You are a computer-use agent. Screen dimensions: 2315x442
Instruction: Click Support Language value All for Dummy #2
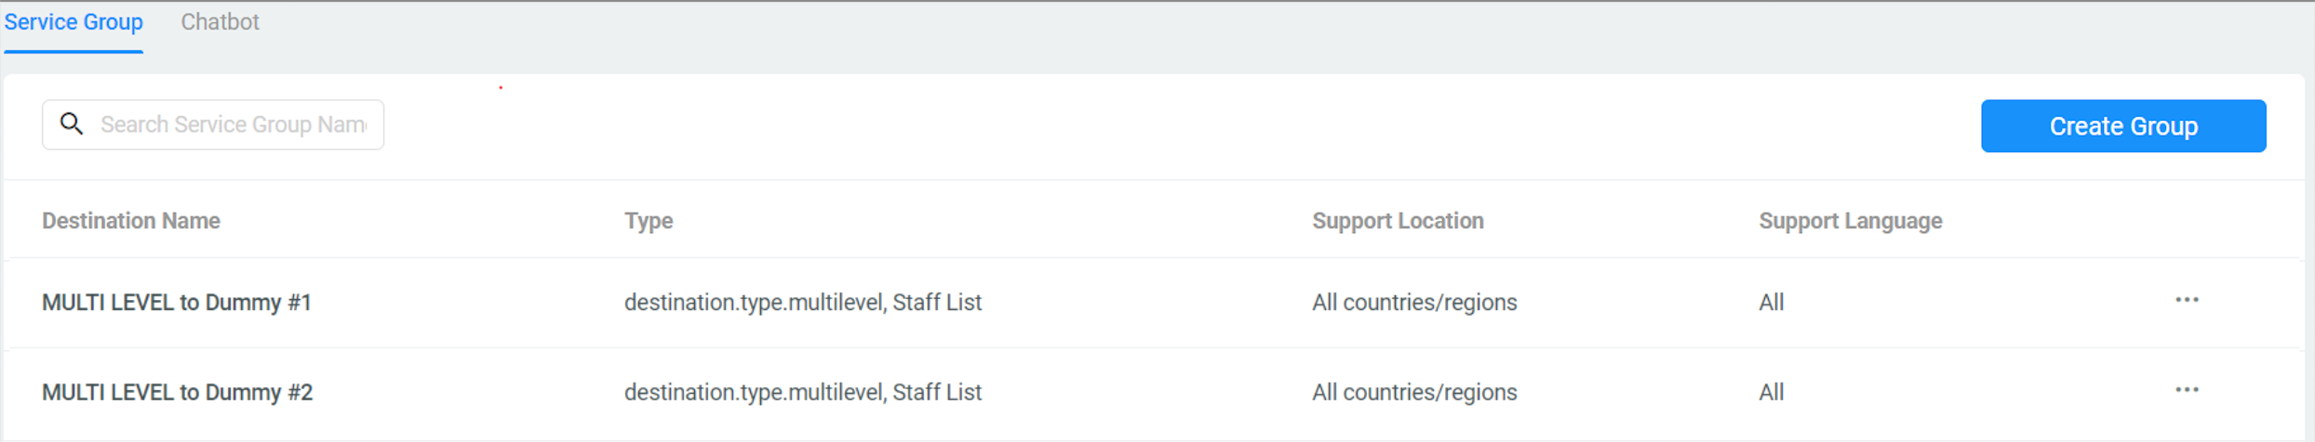pyautogui.click(x=1771, y=393)
